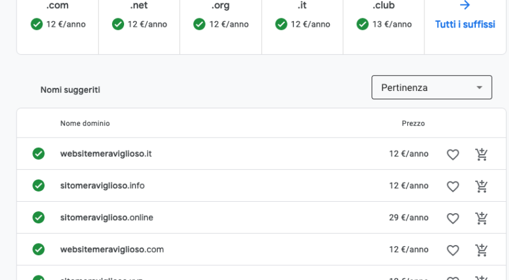Click the Nome dominio column header
Image resolution: width=509 pixels, height=280 pixels.
point(85,123)
